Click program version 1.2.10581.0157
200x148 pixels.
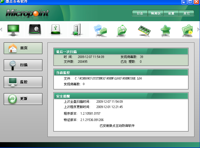(x=90, y=114)
